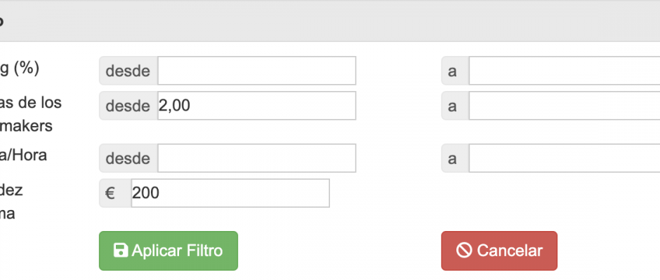Focus the Hora row 'desde' input field
The height and width of the screenshot is (280, 660).
click(257, 157)
